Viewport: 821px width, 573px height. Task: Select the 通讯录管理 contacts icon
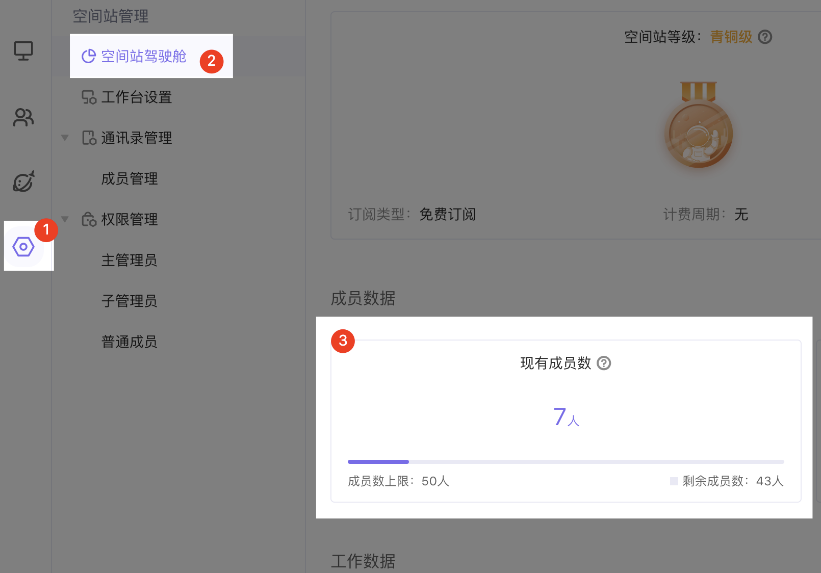[x=89, y=138]
